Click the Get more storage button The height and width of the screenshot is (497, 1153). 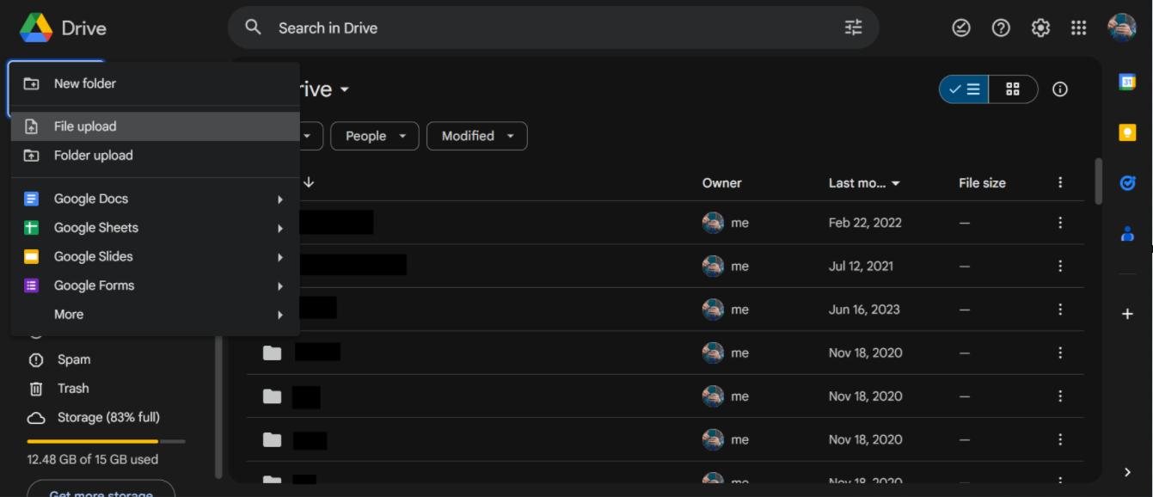pos(101,490)
